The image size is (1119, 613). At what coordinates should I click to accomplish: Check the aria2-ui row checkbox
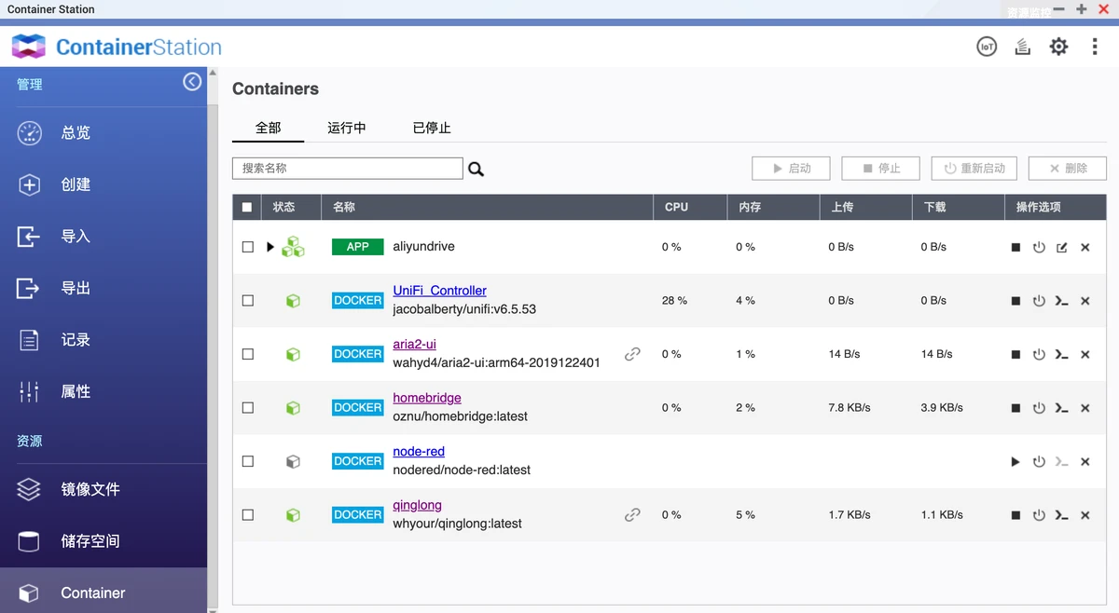pos(247,354)
